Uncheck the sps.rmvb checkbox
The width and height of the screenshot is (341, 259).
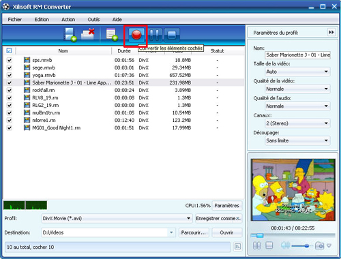pos(10,60)
